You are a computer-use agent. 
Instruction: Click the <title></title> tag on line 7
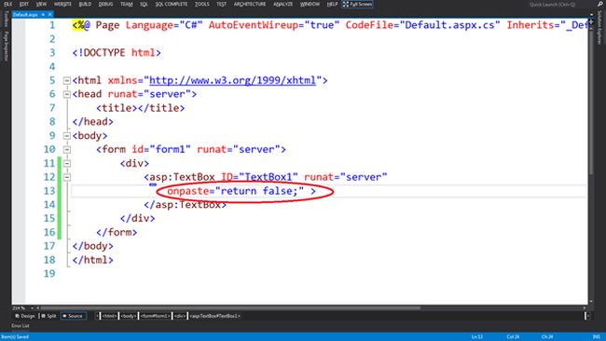coord(140,108)
